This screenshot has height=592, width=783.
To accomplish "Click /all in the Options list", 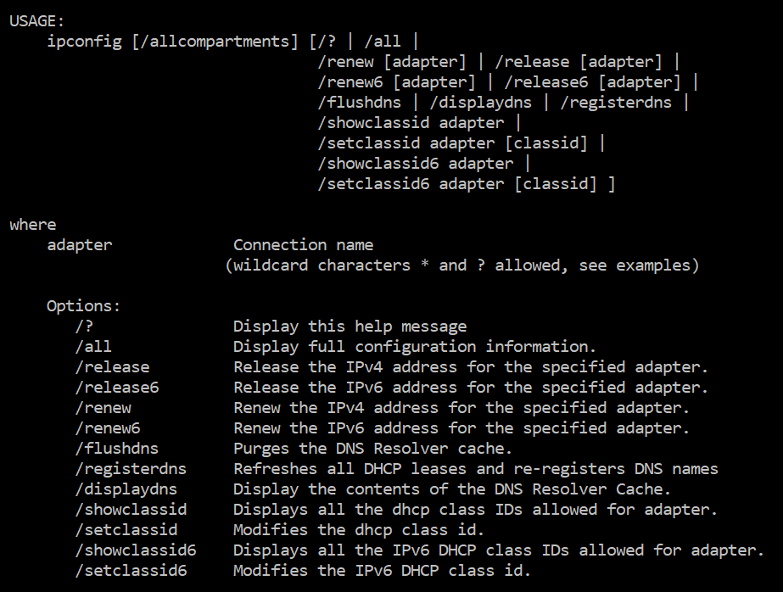I will (93, 347).
